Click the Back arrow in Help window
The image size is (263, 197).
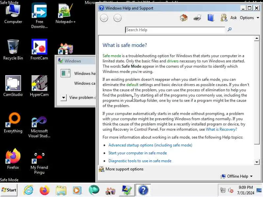(104, 18)
